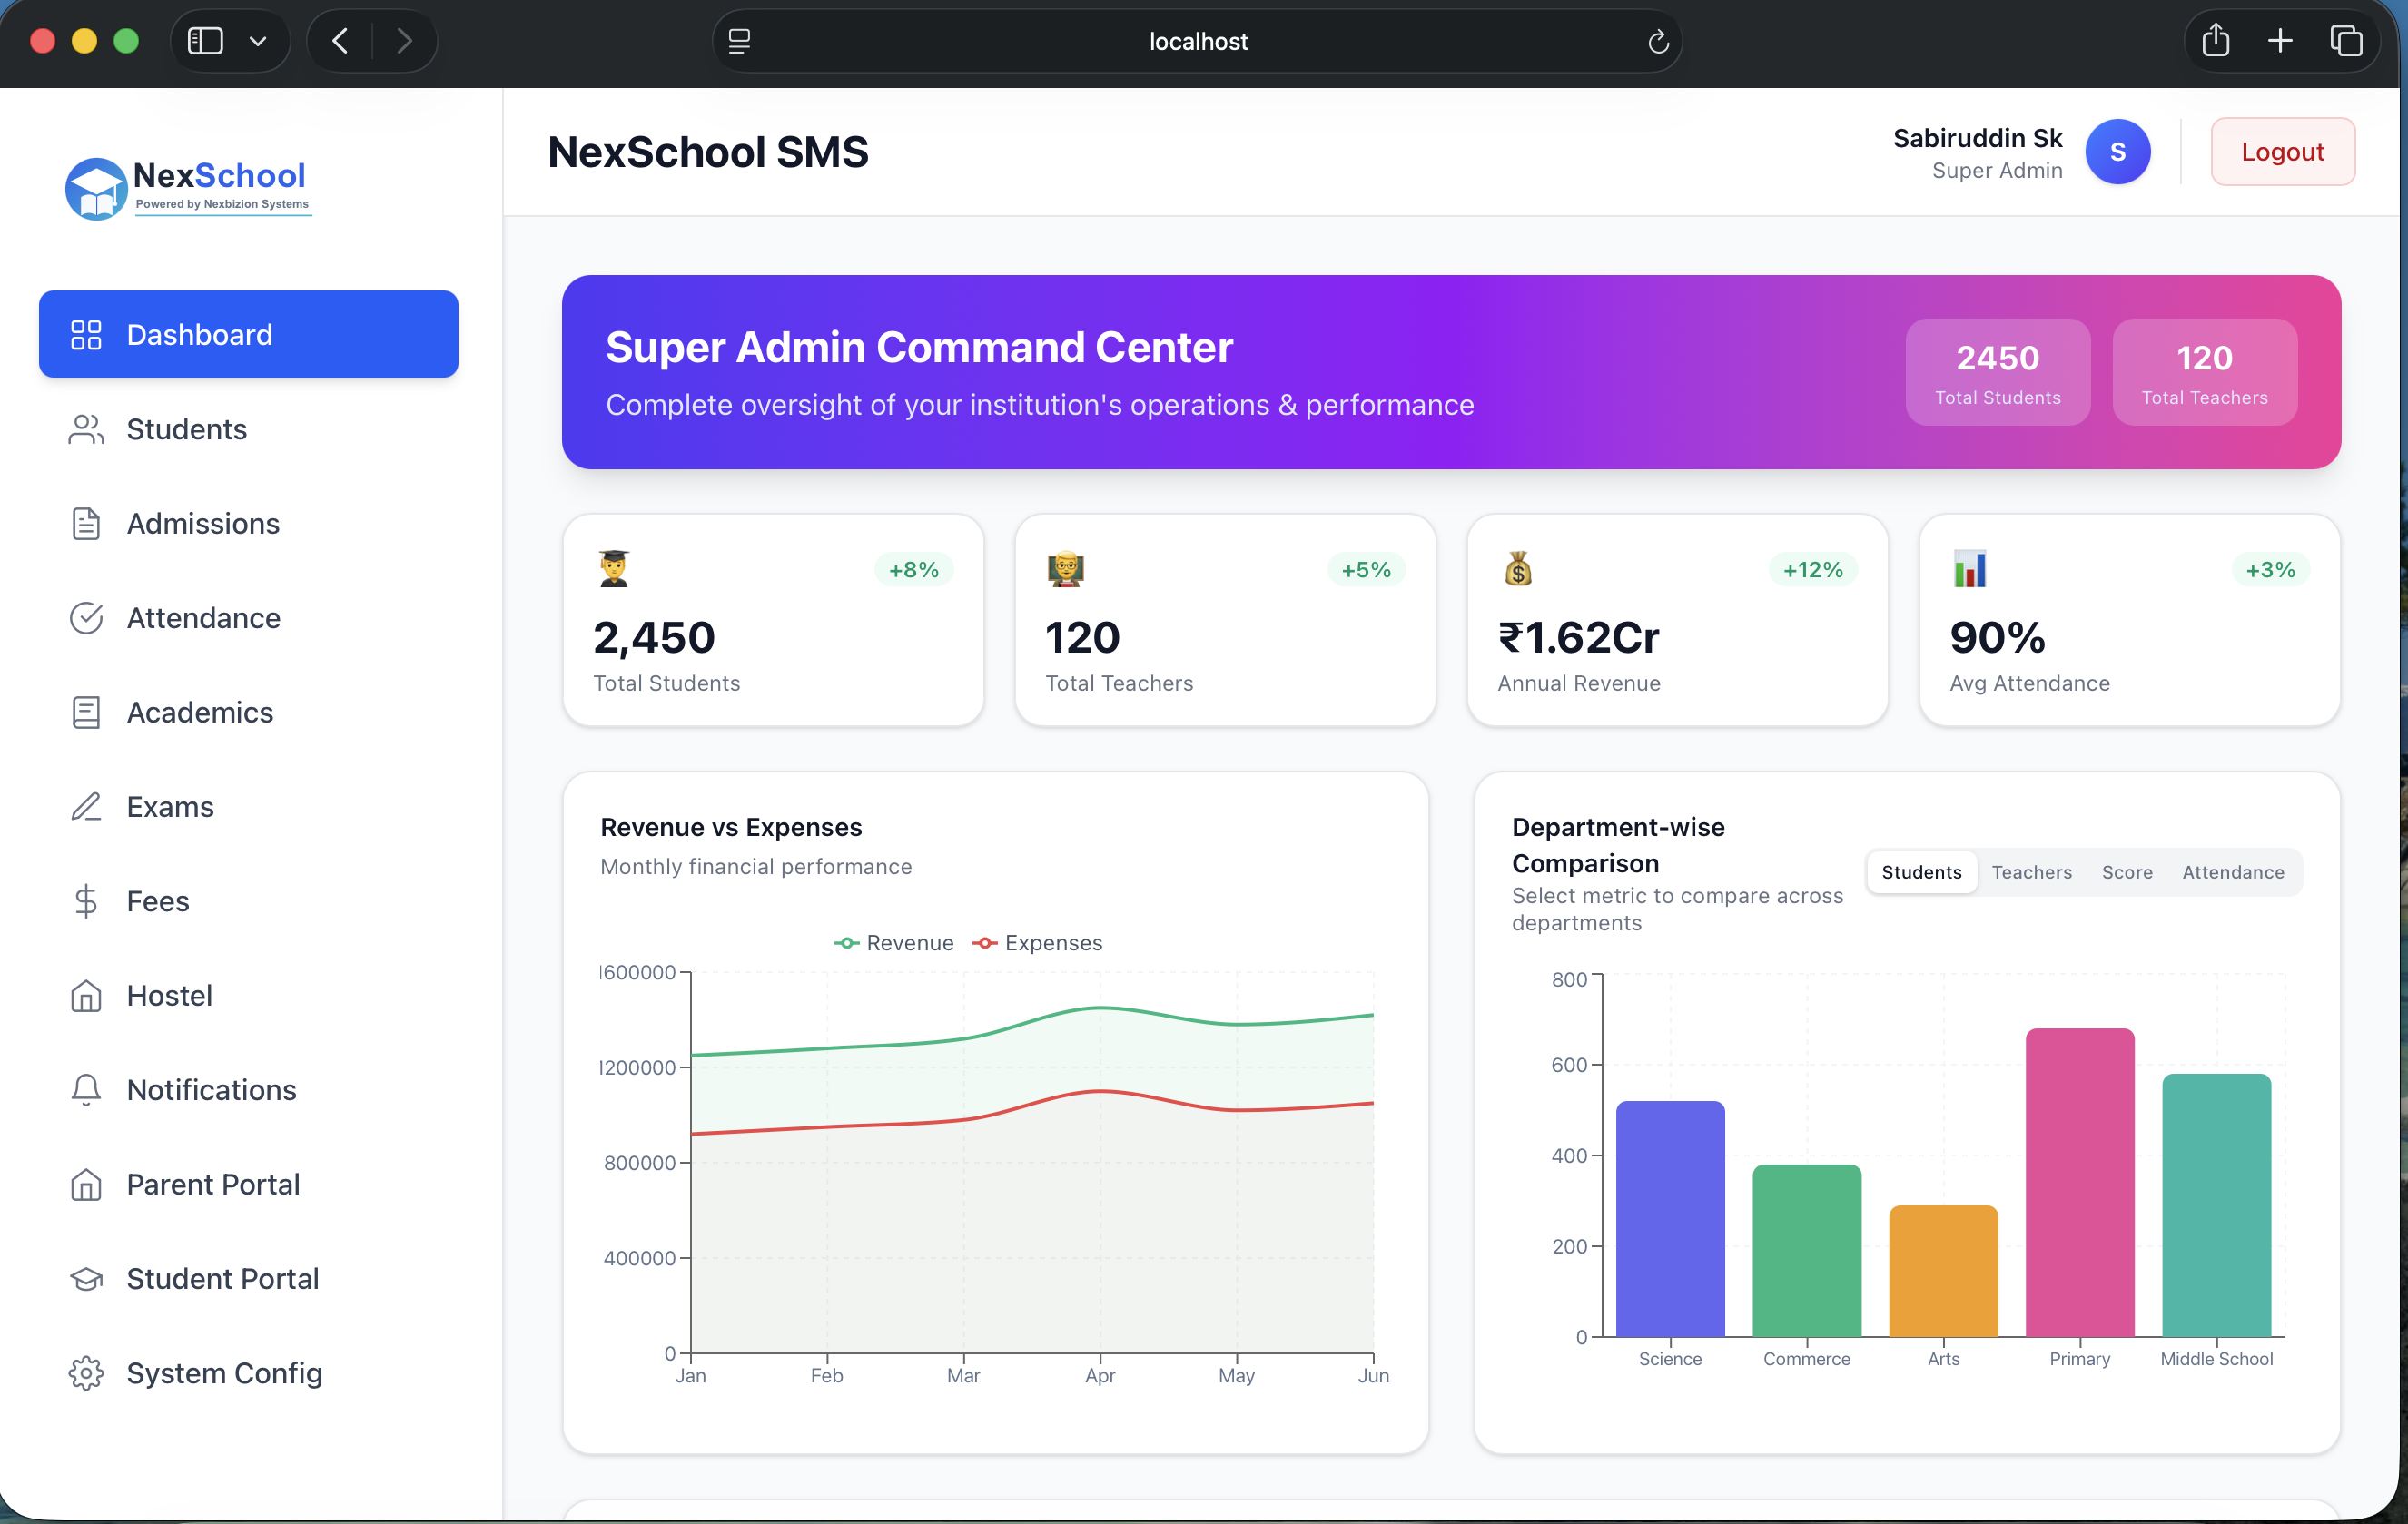Go to Attendance in the sidebar
The width and height of the screenshot is (2408, 1524).
[248, 617]
